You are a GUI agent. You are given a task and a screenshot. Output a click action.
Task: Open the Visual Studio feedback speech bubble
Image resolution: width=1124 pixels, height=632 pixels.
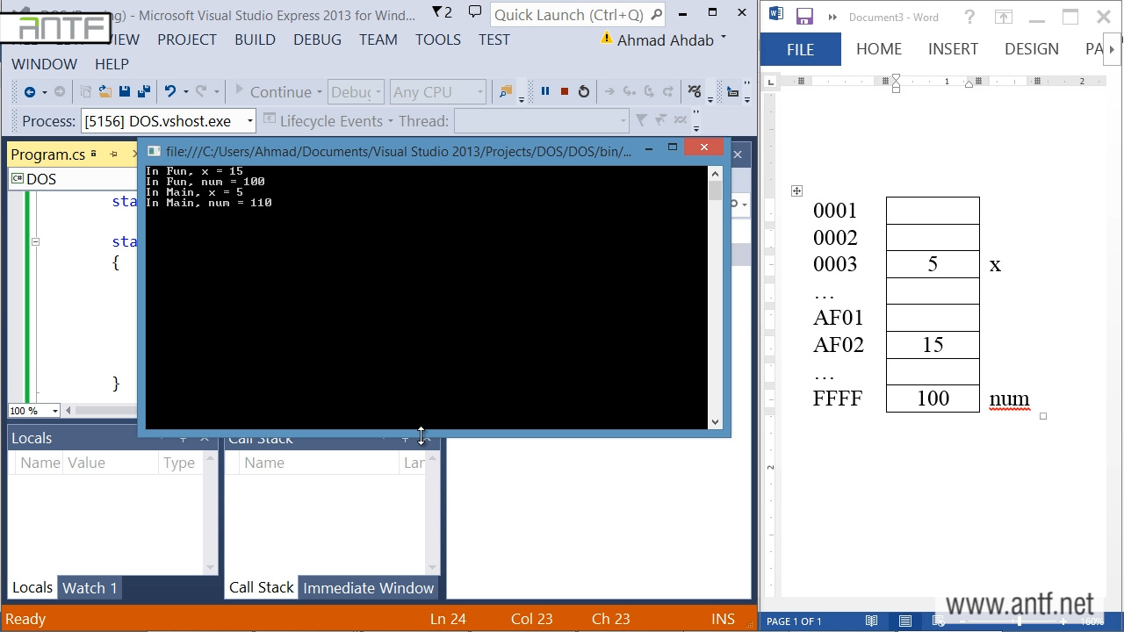[475, 12]
